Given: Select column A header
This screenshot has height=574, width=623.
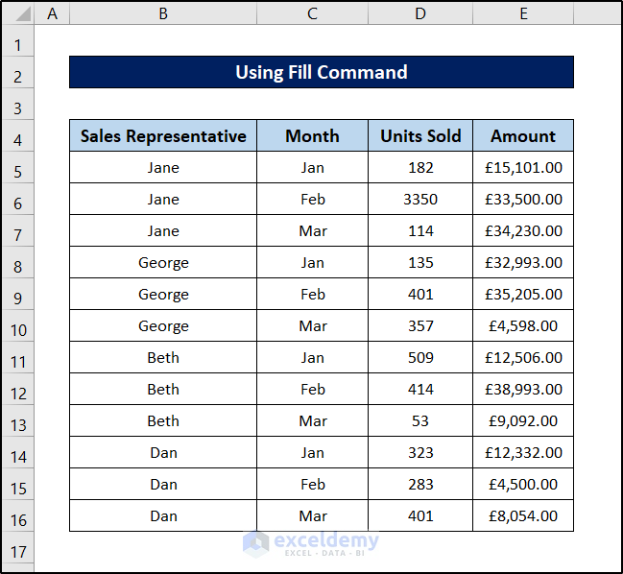Looking at the screenshot, I should (x=52, y=13).
